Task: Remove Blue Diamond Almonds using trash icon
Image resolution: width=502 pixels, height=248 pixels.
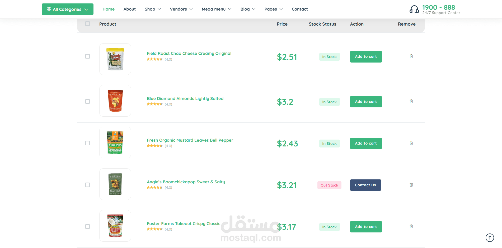Action: tap(411, 101)
